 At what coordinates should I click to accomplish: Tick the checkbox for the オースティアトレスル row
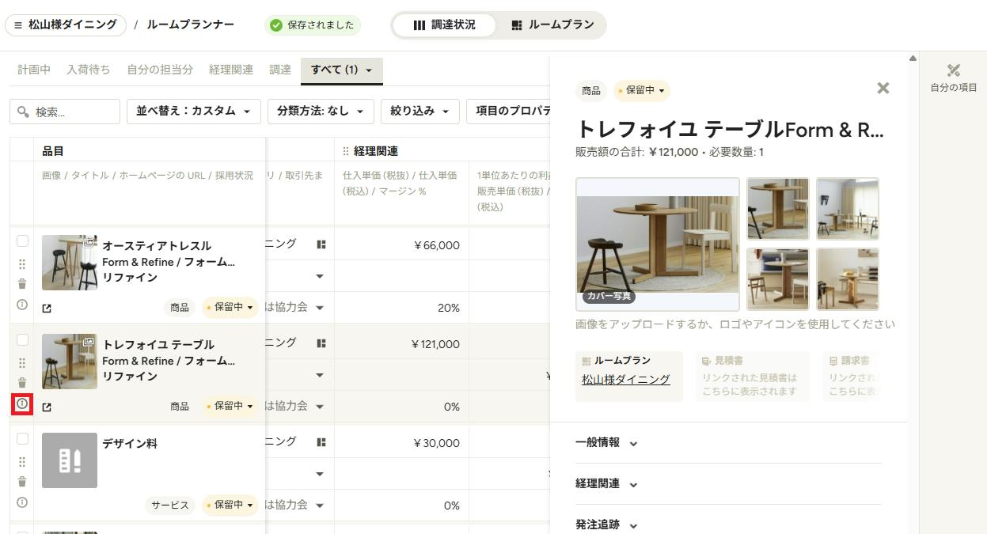point(22,241)
